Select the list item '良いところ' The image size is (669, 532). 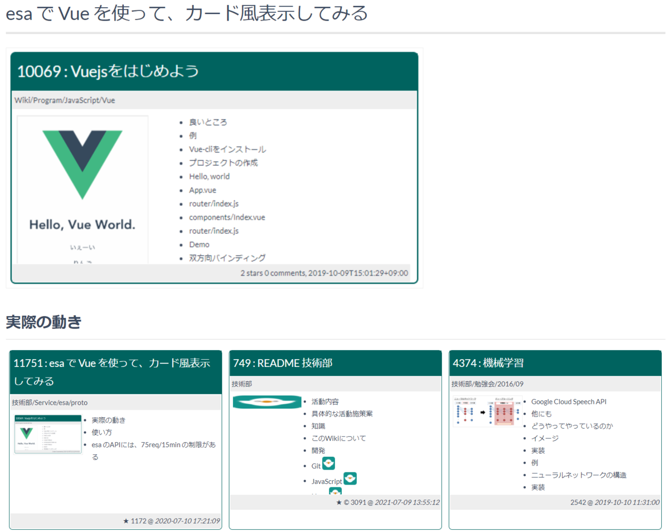[208, 122]
